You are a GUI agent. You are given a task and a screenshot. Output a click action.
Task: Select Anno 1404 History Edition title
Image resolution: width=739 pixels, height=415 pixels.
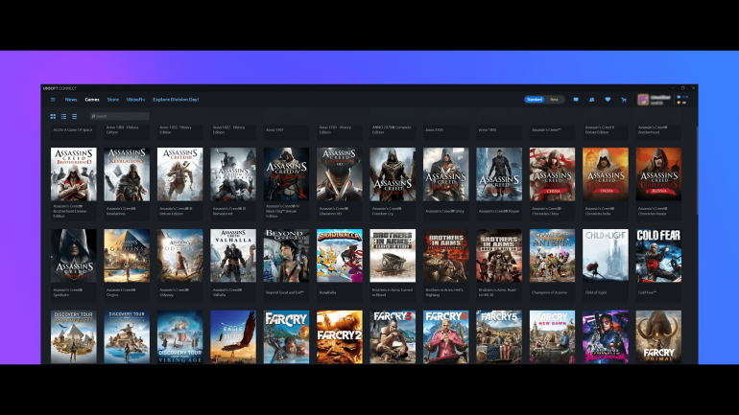[x=123, y=129]
